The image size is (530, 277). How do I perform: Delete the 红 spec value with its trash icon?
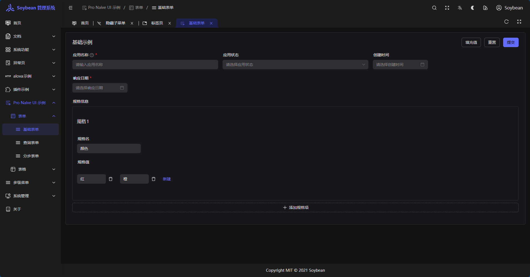tap(111, 179)
